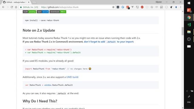The height and width of the screenshot is (109, 194).
Task: Click the window.ReduxThunk.default code line
Action: click(49, 85)
